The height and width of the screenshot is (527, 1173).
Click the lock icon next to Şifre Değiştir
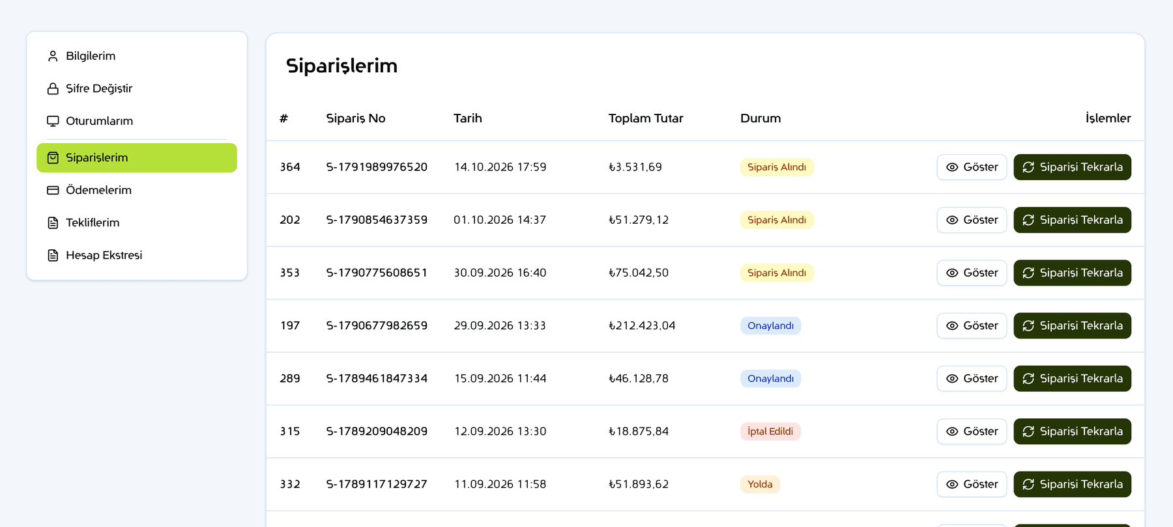pyautogui.click(x=53, y=88)
